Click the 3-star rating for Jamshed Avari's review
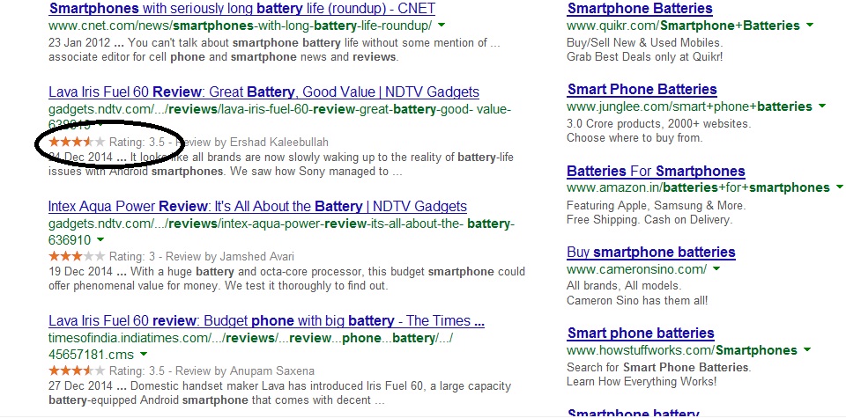The image size is (846, 418). point(76,256)
